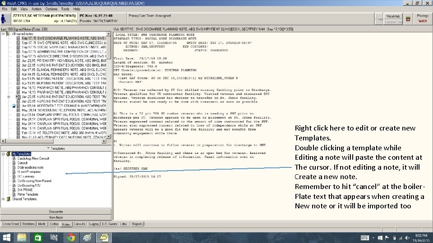433x243 pixels.
Task: Click the document icon for SWS Opening Note
Action: tap(18, 43)
